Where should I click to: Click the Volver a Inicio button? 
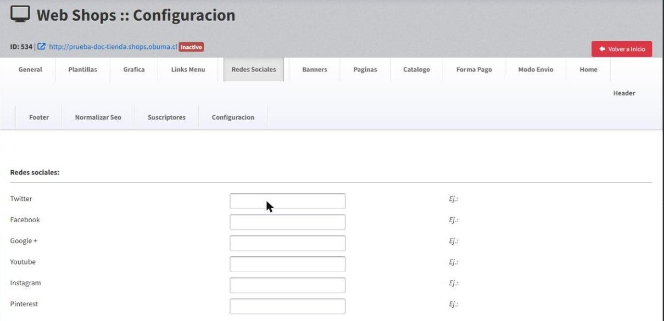pos(622,49)
